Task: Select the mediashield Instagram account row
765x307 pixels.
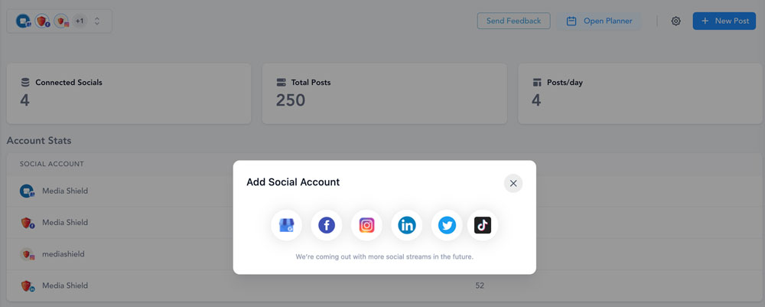Action: click(x=63, y=254)
